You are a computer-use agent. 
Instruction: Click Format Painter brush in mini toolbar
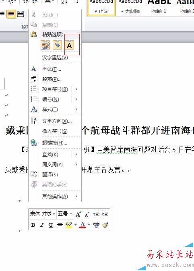tap(105, 225)
